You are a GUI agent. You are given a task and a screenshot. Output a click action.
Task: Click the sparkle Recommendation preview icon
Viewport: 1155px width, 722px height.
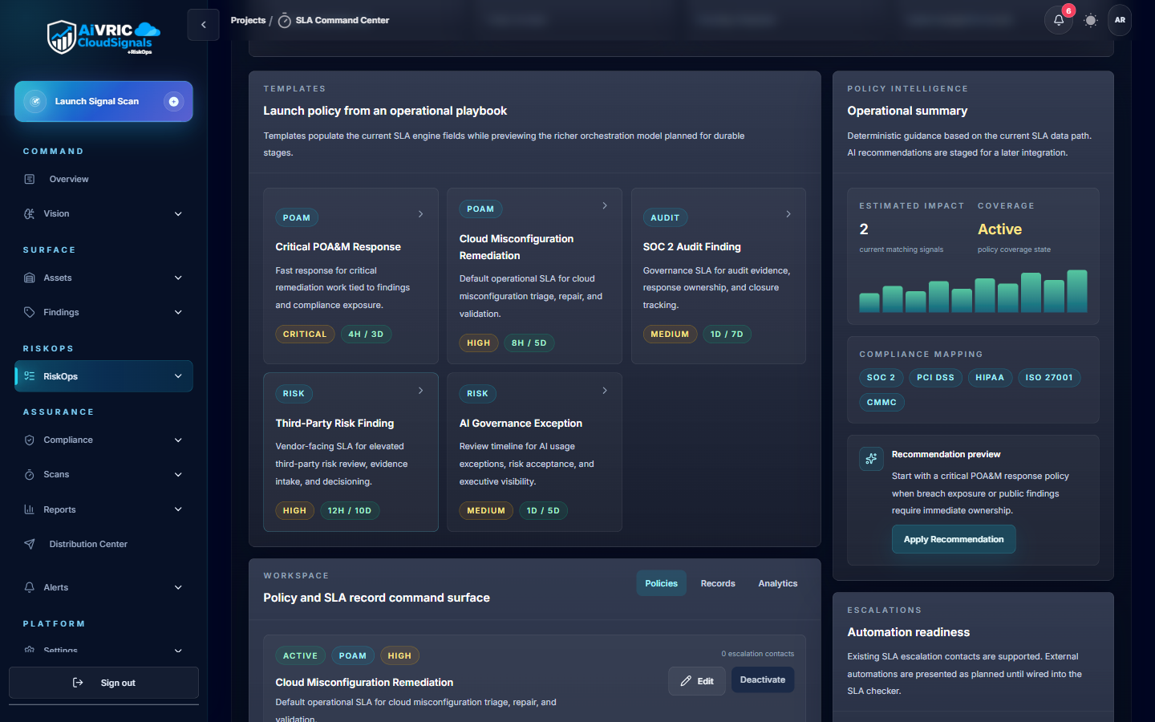[871, 459]
